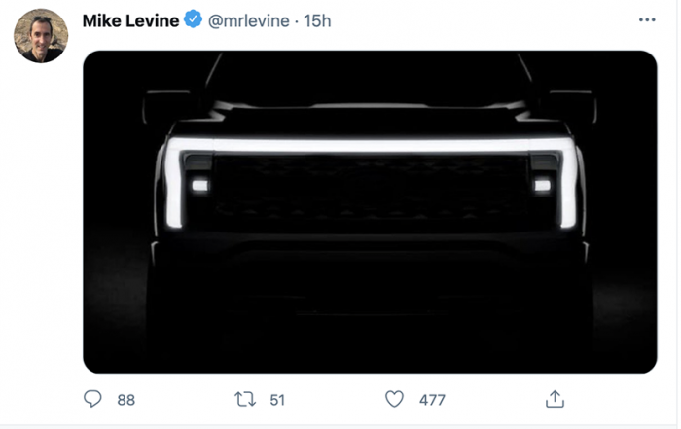Click the like count 477
Screen dimensions: 681x429
(432, 399)
